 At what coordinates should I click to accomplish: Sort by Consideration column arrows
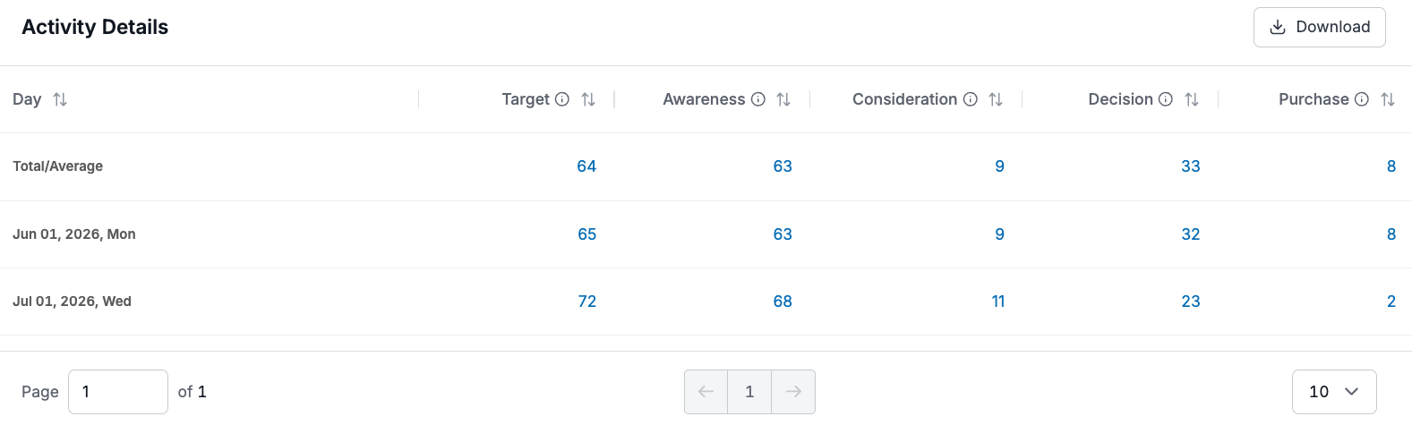[x=996, y=99]
